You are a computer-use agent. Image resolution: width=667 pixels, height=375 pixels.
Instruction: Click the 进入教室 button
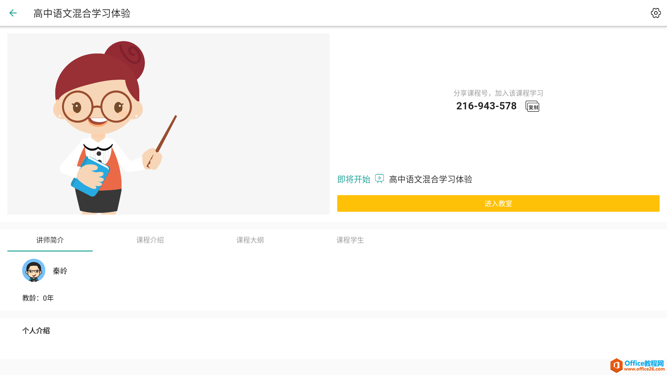pyautogui.click(x=498, y=203)
